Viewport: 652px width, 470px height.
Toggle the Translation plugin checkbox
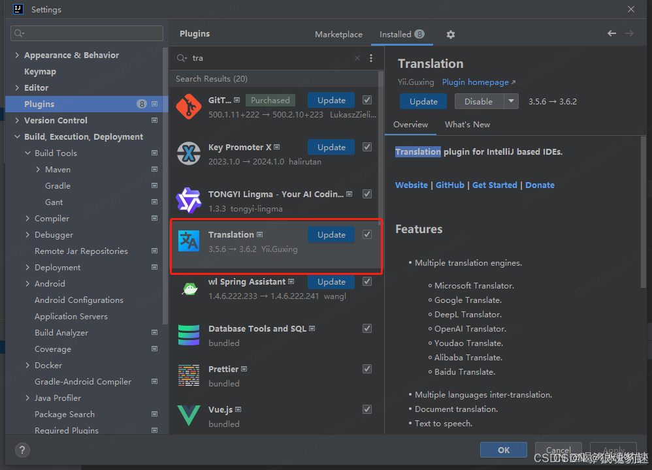click(367, 235)
